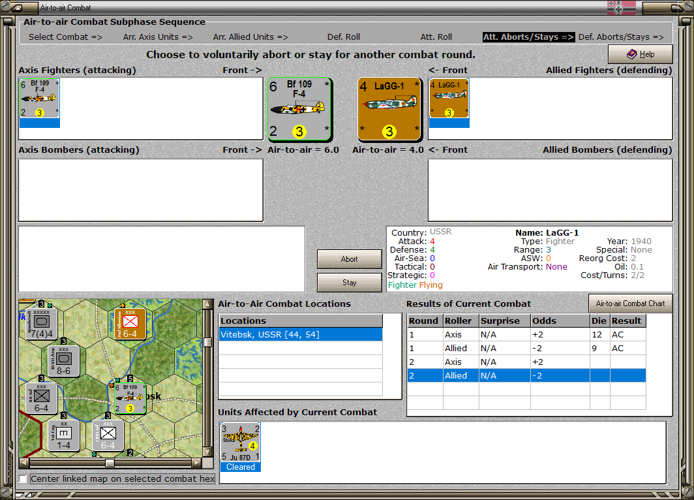Click the 7(4)4 headquarters counter on map

point(42,324)
